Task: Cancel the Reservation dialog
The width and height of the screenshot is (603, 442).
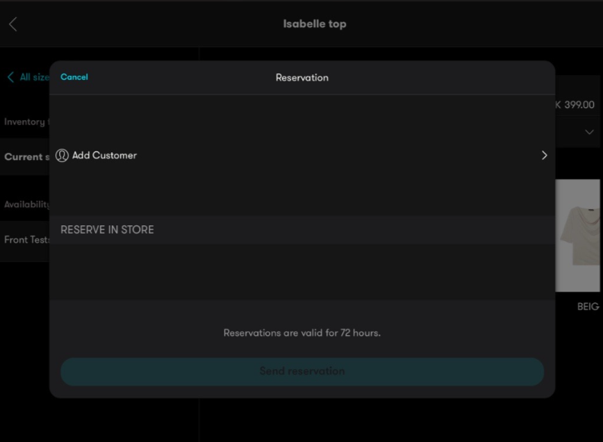Action: click(74, 76)
